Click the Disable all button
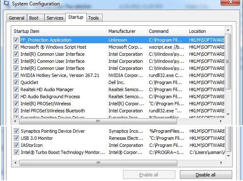 point(206,175)
